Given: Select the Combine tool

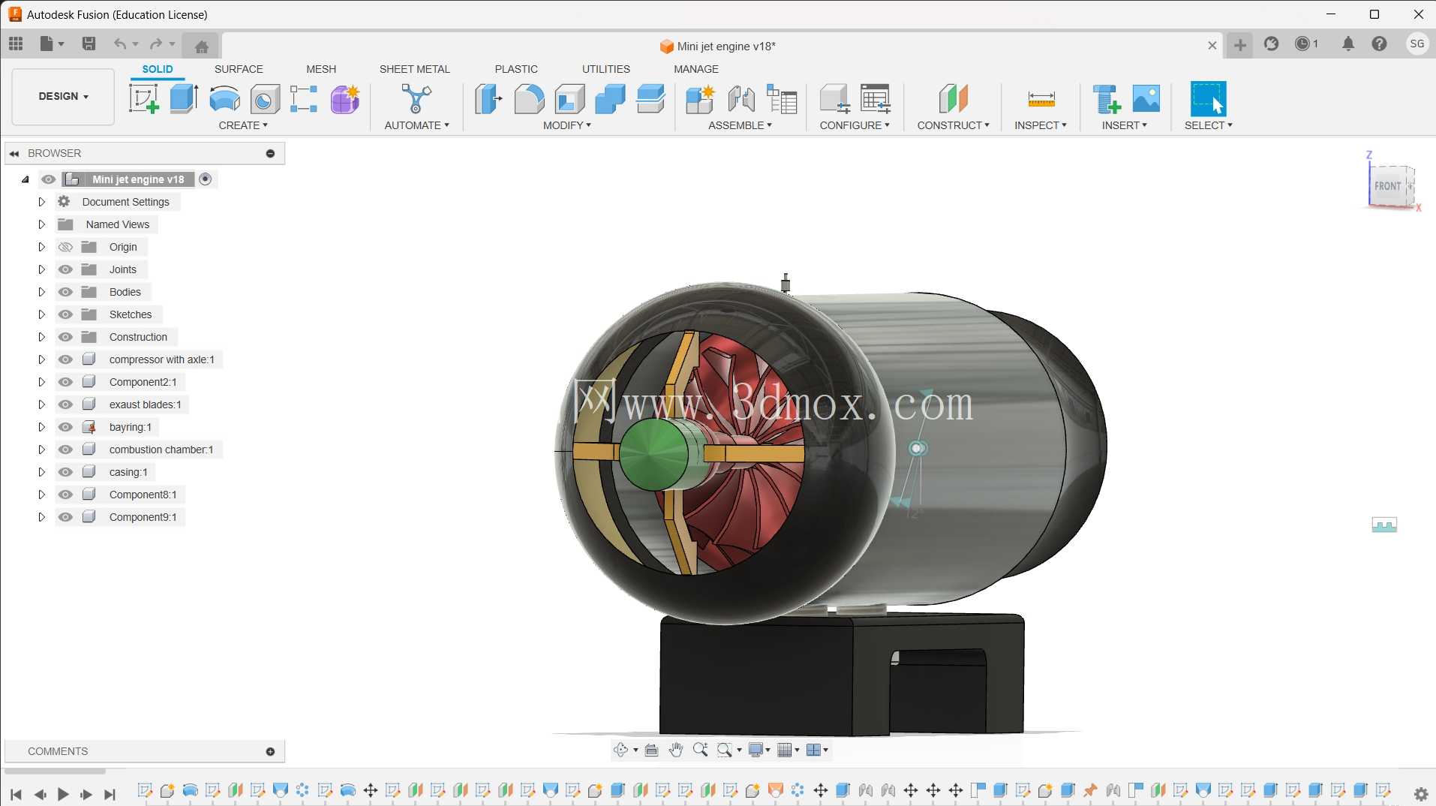Looking at the screenshot, I should [610, 98].
